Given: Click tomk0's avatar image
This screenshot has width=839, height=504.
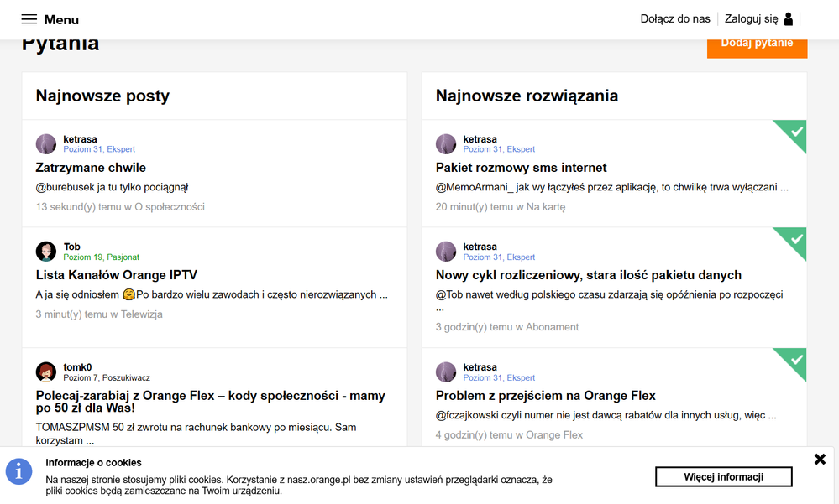Looking at the screenshot, I should 46,372.
